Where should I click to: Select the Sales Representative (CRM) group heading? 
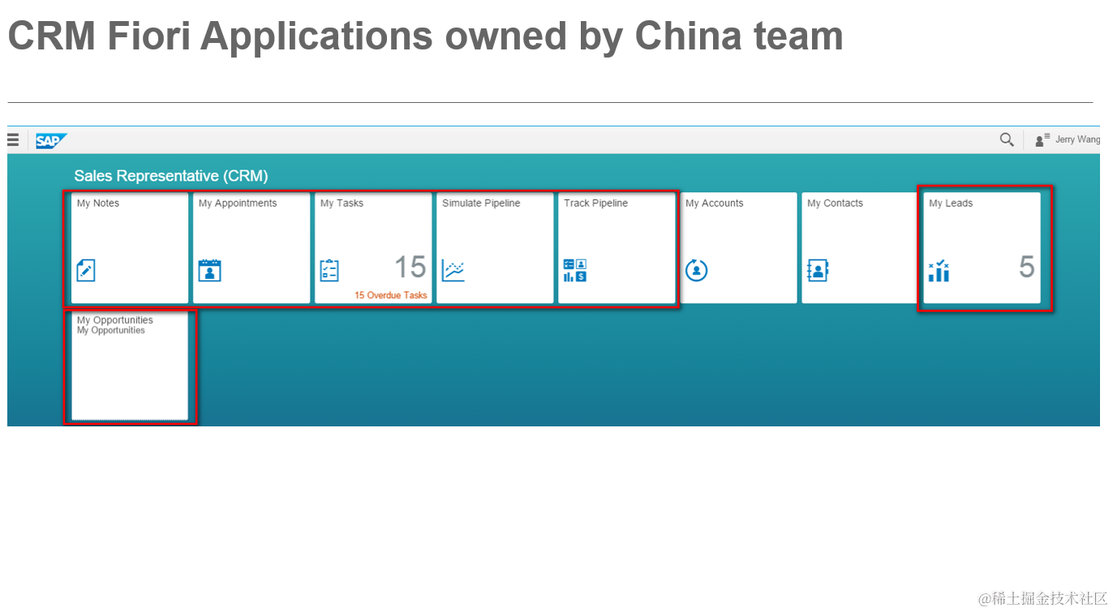[x=171, y=176]
